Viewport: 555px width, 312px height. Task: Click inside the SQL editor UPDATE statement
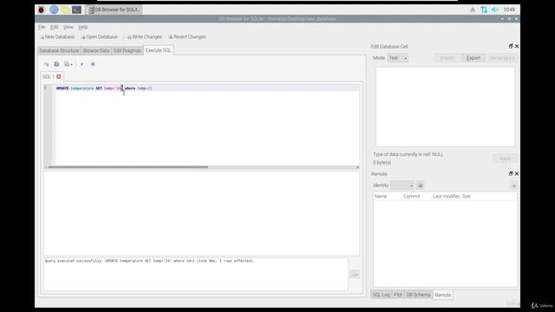click(104, 88)
